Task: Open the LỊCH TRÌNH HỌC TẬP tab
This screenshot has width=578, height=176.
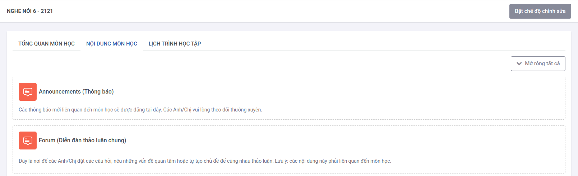Action: [175, 44]
